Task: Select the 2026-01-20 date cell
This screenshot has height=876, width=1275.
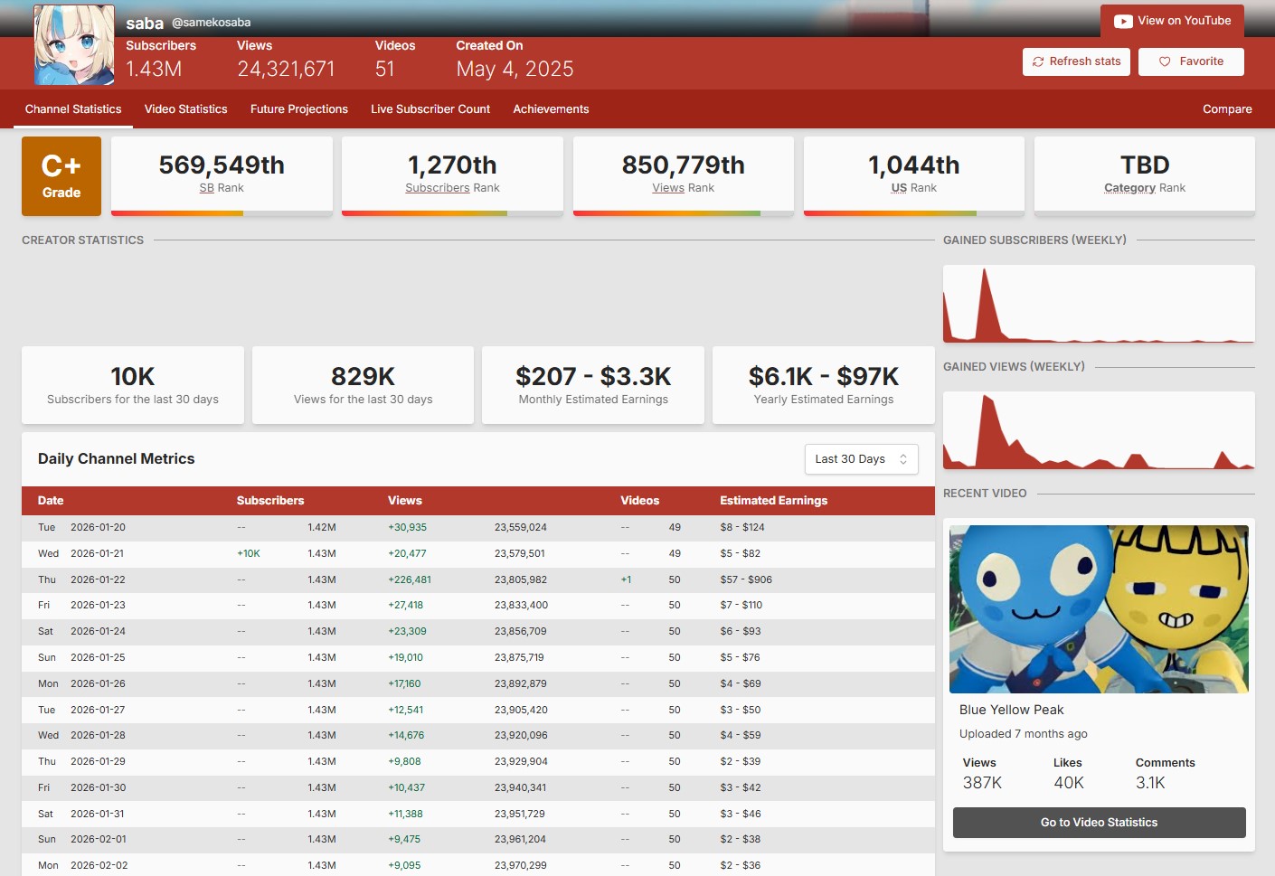Action: [98, 528]
